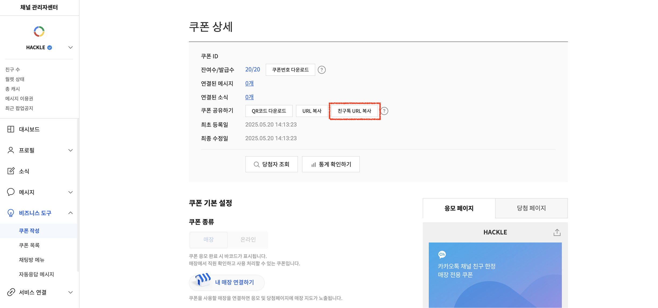Open the 연결된 메시지 0개 link

[x=249, y=83]
